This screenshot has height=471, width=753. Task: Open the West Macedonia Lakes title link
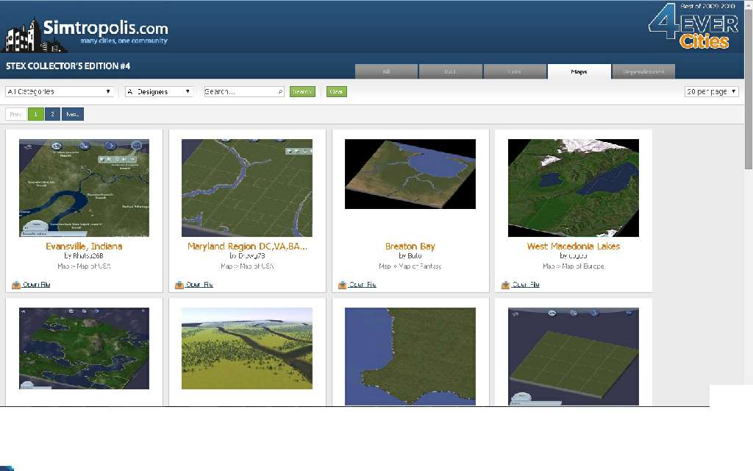[574, 246]
